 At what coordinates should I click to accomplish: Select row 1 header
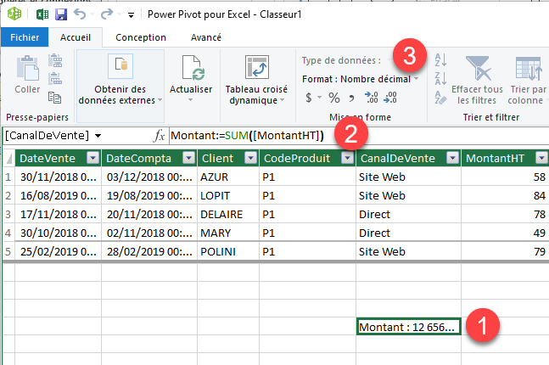8,177
